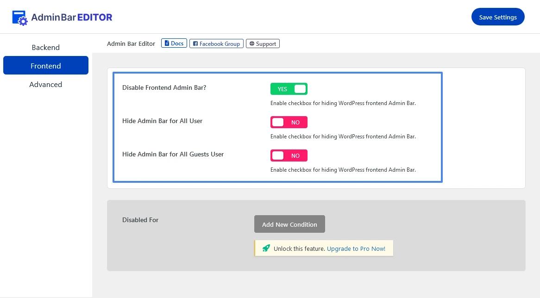Click the green rocket icon
This screenshot has width=540, height=298.
click(266, 248)
